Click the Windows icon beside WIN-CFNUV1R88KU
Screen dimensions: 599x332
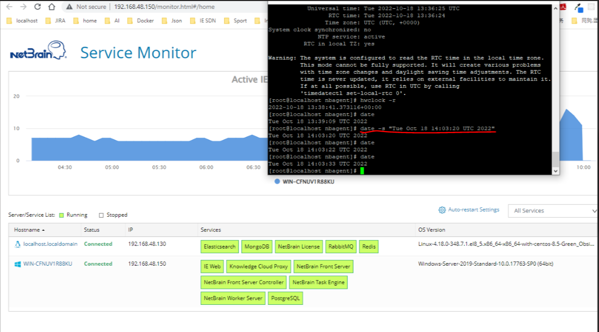pos(18,264)
